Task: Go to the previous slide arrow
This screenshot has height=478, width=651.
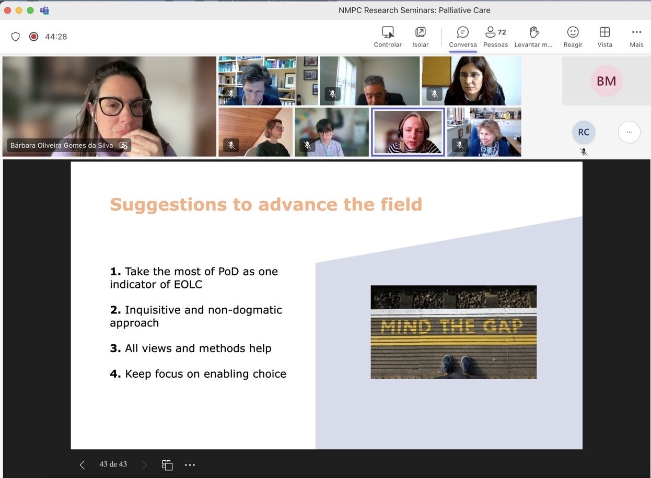Action: tap(82, 465)
